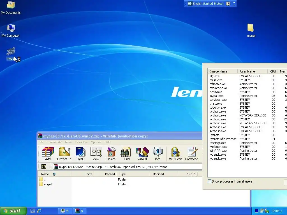The width and height of the screenshot is (287, 215).
Task: Select csrss.exe process row
Action: (247, 80)
